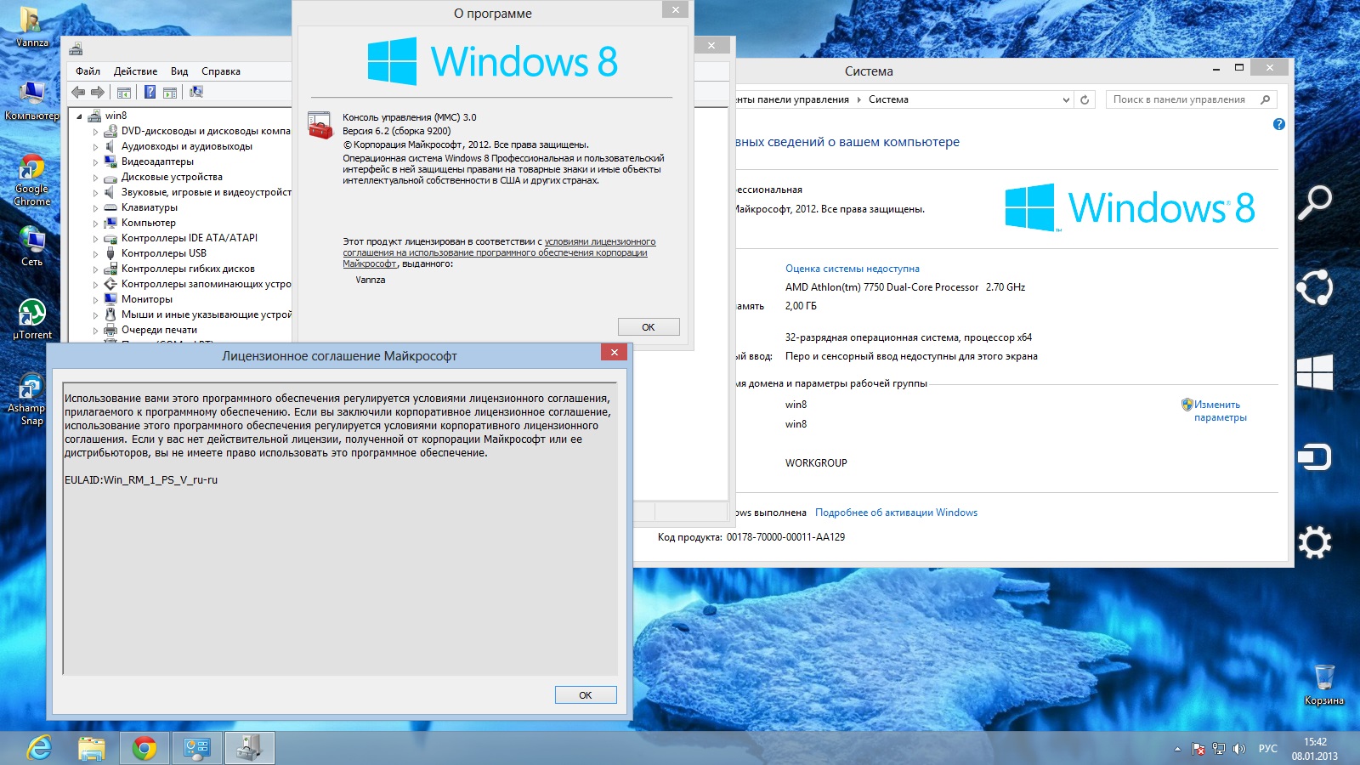Expand DVD-дисководы node arrow
1360x765 pixels.
tap(95, 132)
